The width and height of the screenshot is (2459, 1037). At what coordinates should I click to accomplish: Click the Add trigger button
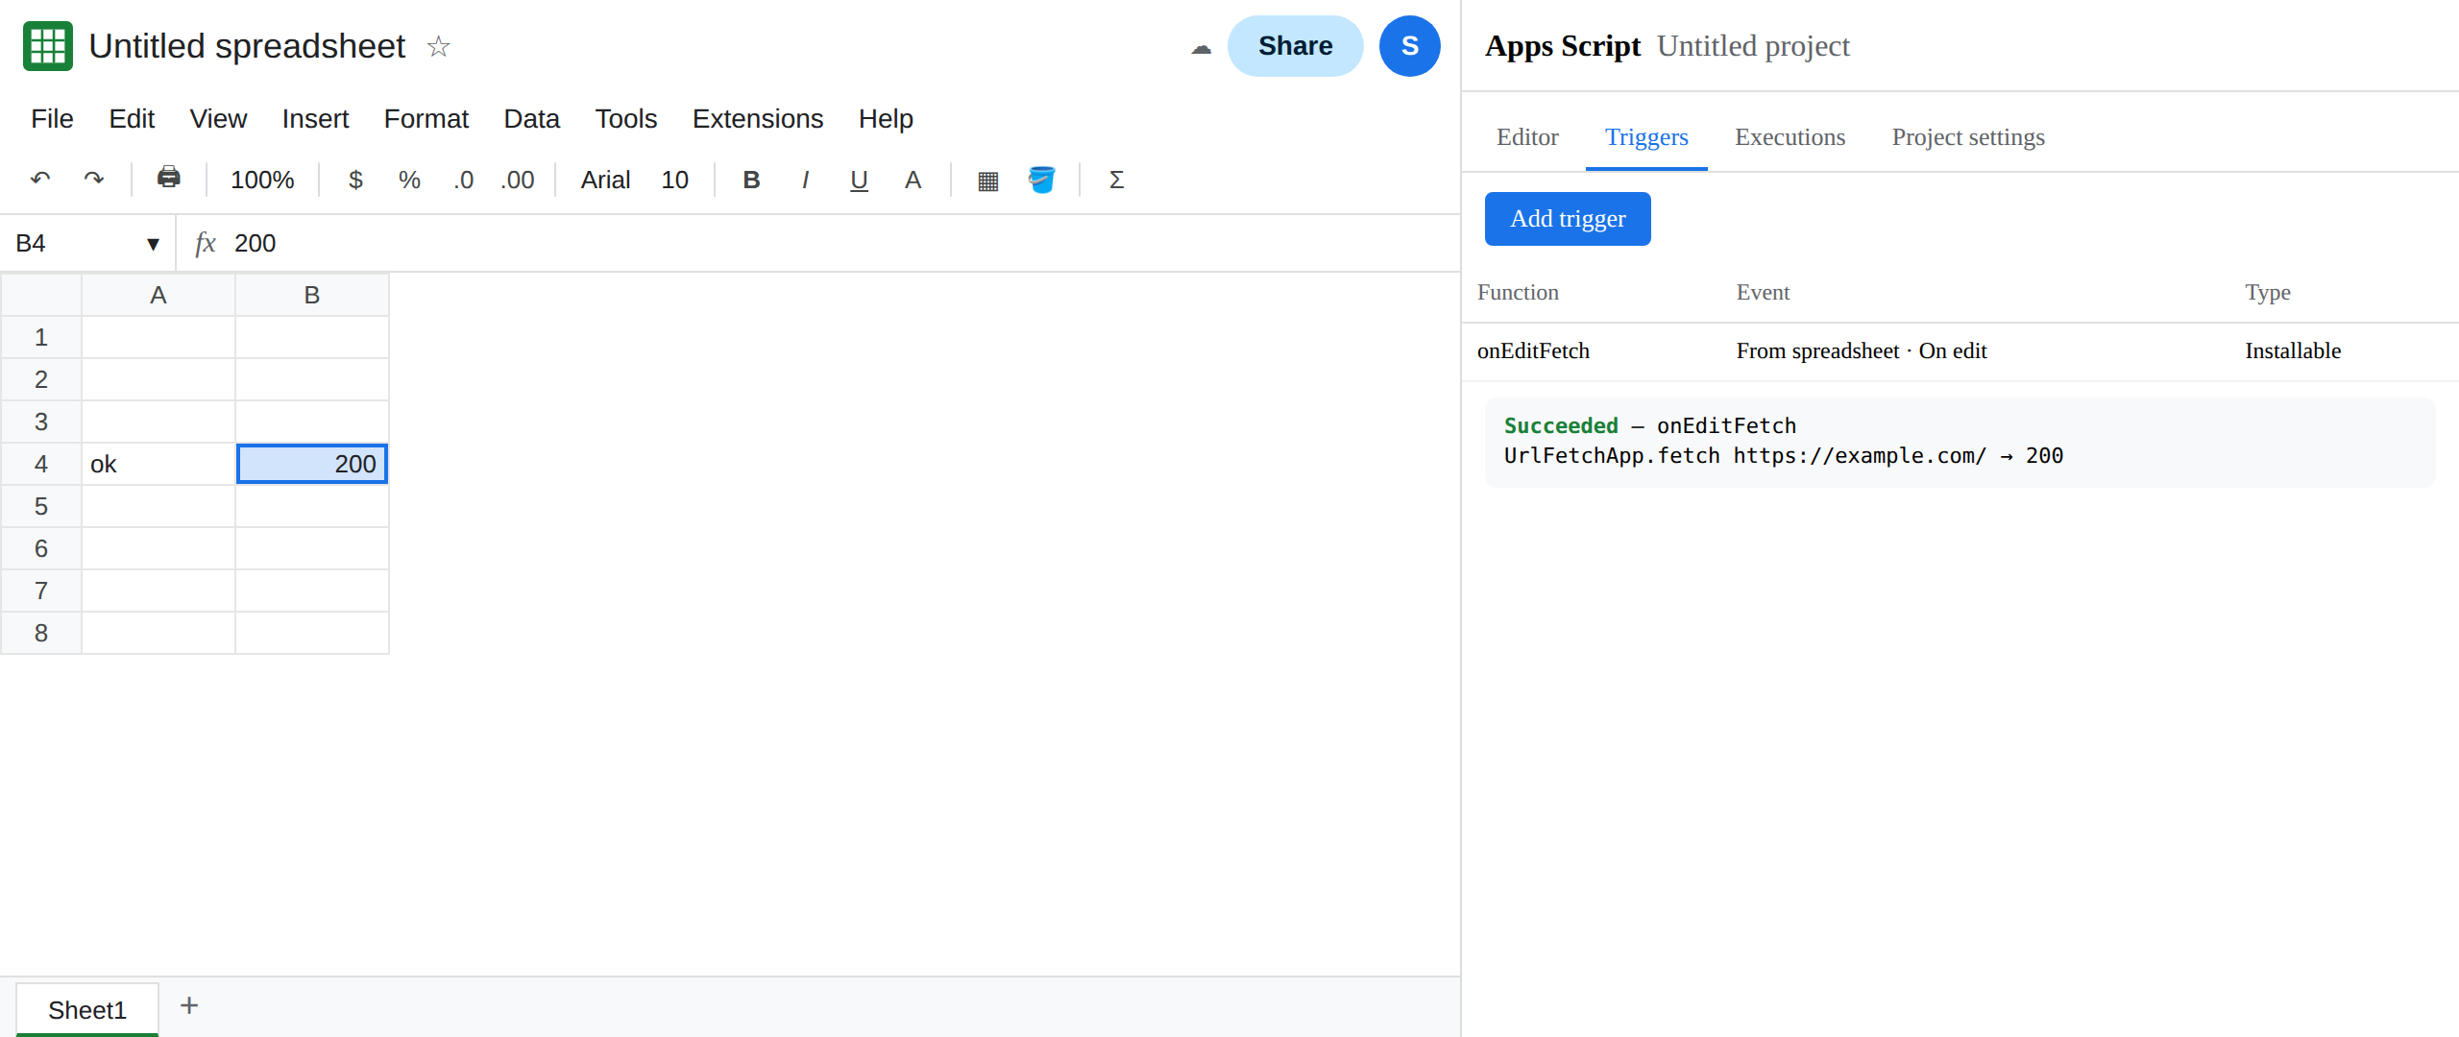click(x=1568, y=219)
